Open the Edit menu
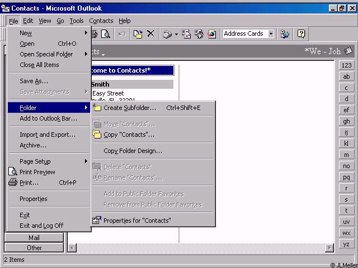Viewport: 358px width, 268px height. click(28, 21)
